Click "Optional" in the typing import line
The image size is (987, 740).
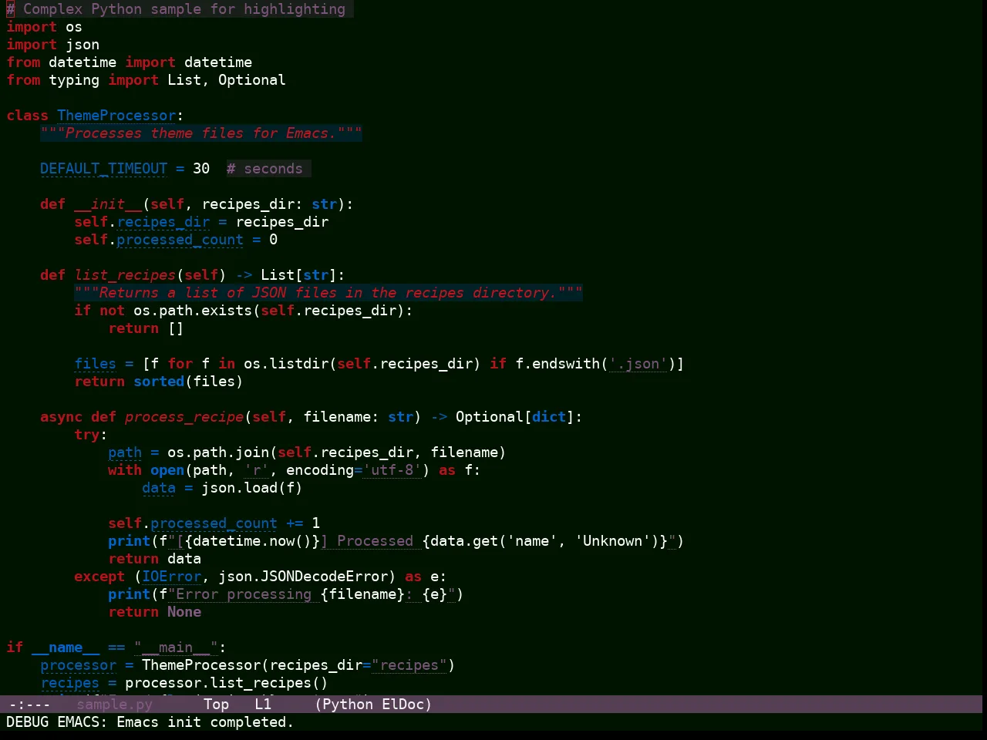[x=251, y=80]
